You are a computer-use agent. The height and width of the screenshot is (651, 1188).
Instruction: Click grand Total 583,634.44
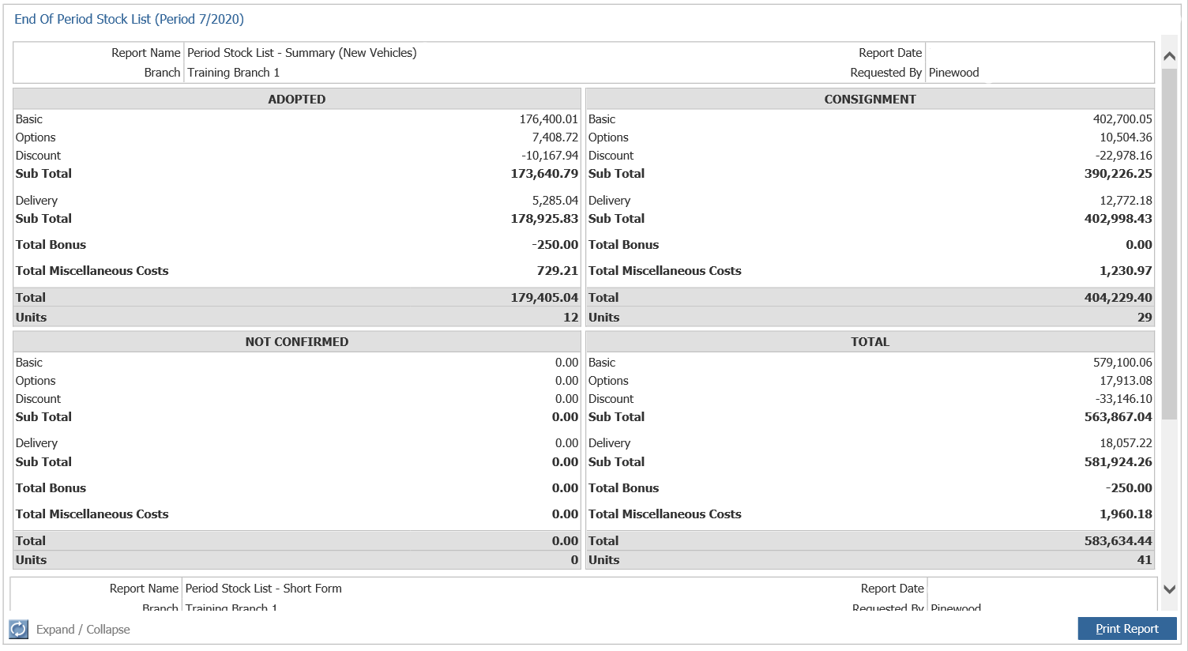[1118, 541]
